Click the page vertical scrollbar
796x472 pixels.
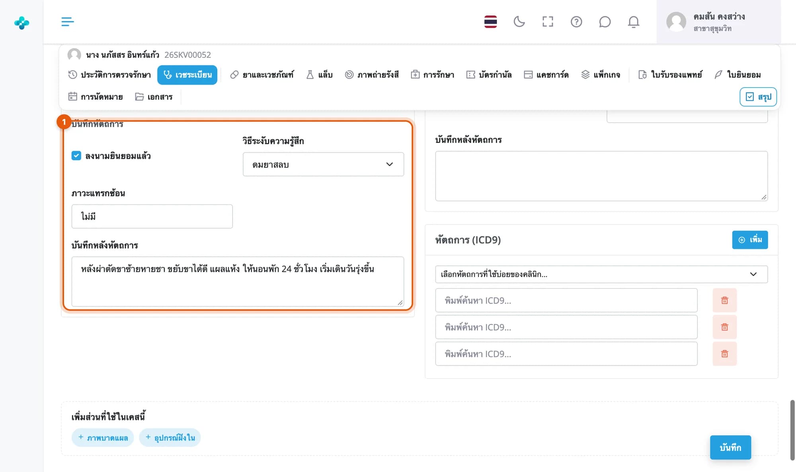pos(792,430)
